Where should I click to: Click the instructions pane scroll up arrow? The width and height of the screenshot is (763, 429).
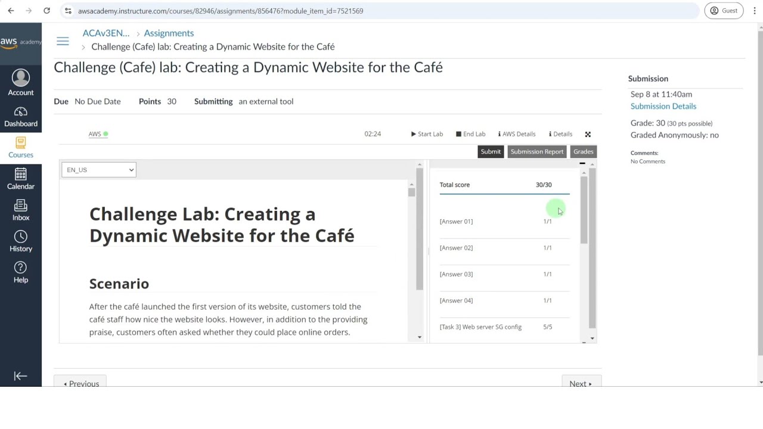419,164
